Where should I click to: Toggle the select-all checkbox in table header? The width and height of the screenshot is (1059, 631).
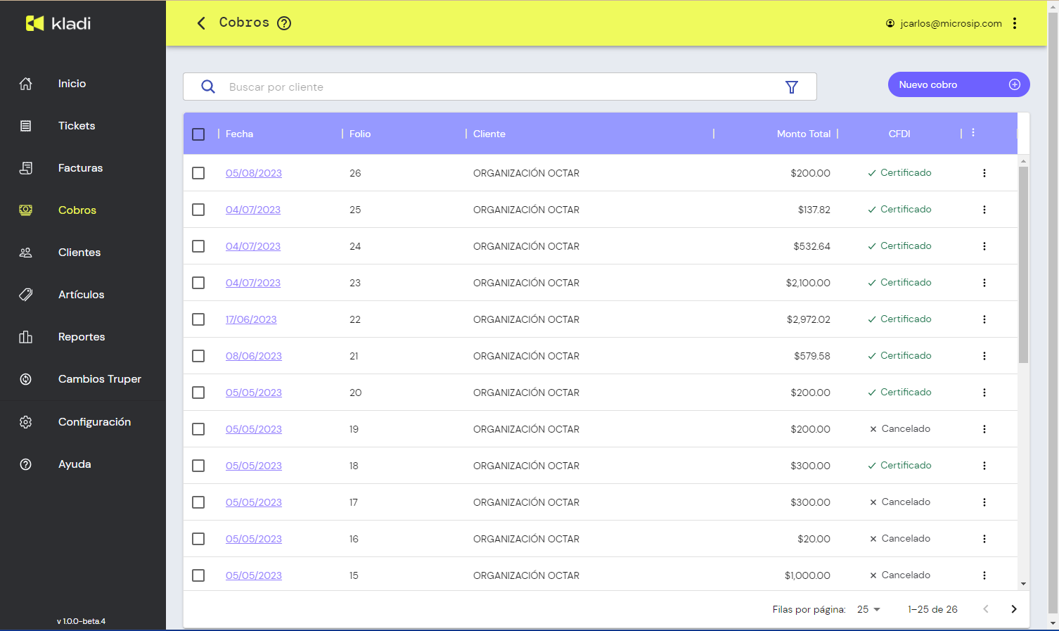tap(198, 134)
